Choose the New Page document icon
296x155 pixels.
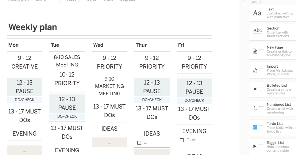tap(255, 51)
